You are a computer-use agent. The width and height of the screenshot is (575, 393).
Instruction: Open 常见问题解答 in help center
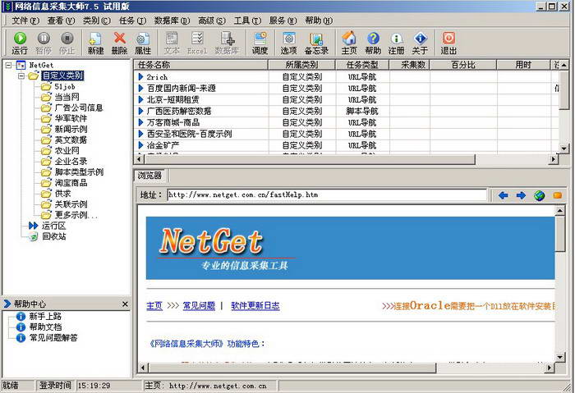(x=47, y=337)
